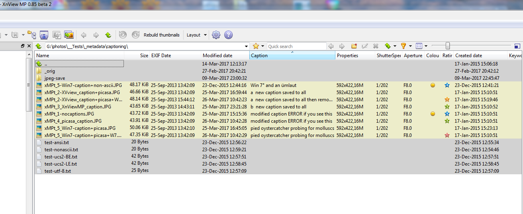This screenshot has width=523, height=214.
Task: Click the rename pencil icon
Action: pyautogui.click(x=364, y=46)
